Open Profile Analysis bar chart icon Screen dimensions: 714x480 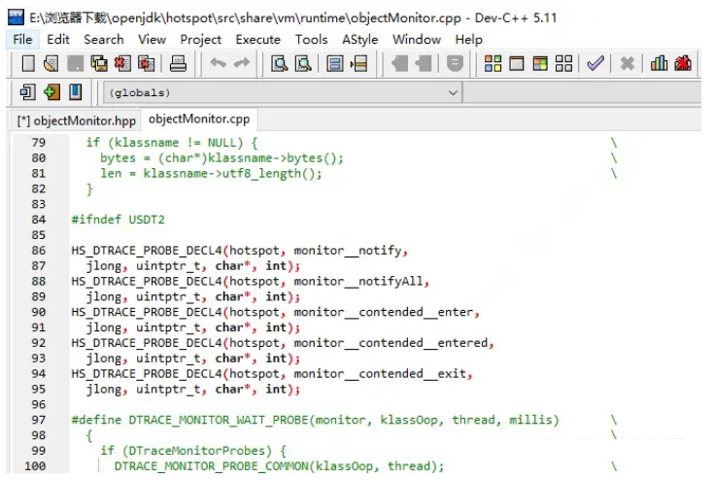tap(660, 64)
